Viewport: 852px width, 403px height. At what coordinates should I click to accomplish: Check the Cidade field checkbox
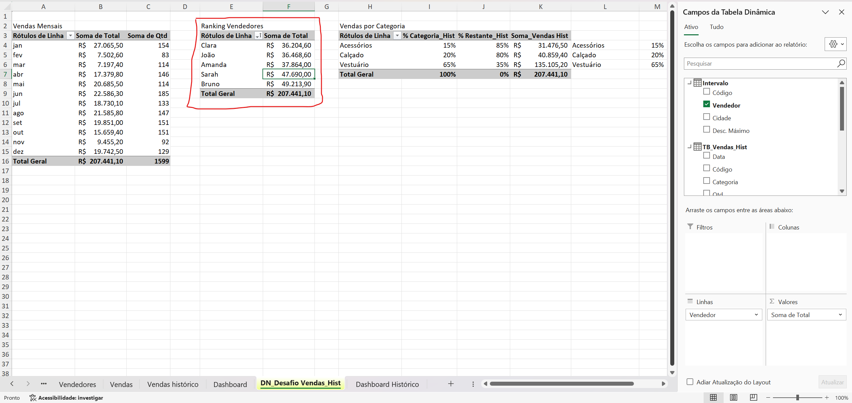(x=706, y=117)
